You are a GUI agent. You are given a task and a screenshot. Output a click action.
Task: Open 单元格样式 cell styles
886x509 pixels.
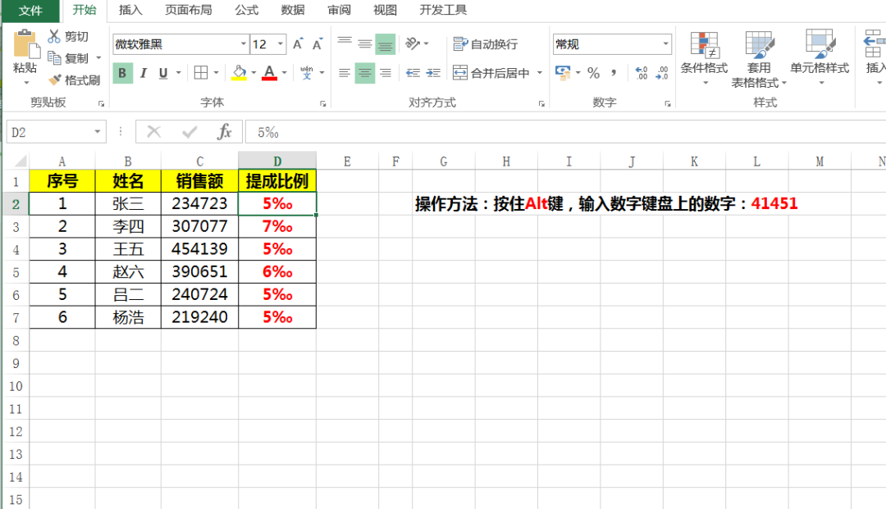820,59
